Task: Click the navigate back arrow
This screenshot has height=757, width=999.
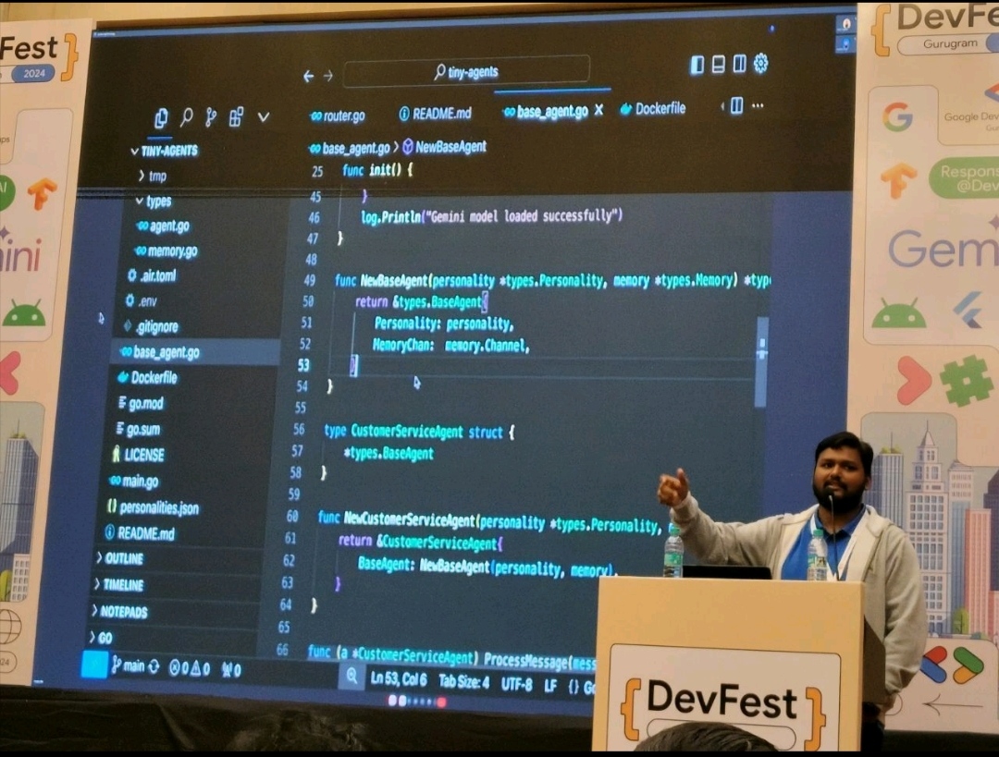Action: coord(308,76)
